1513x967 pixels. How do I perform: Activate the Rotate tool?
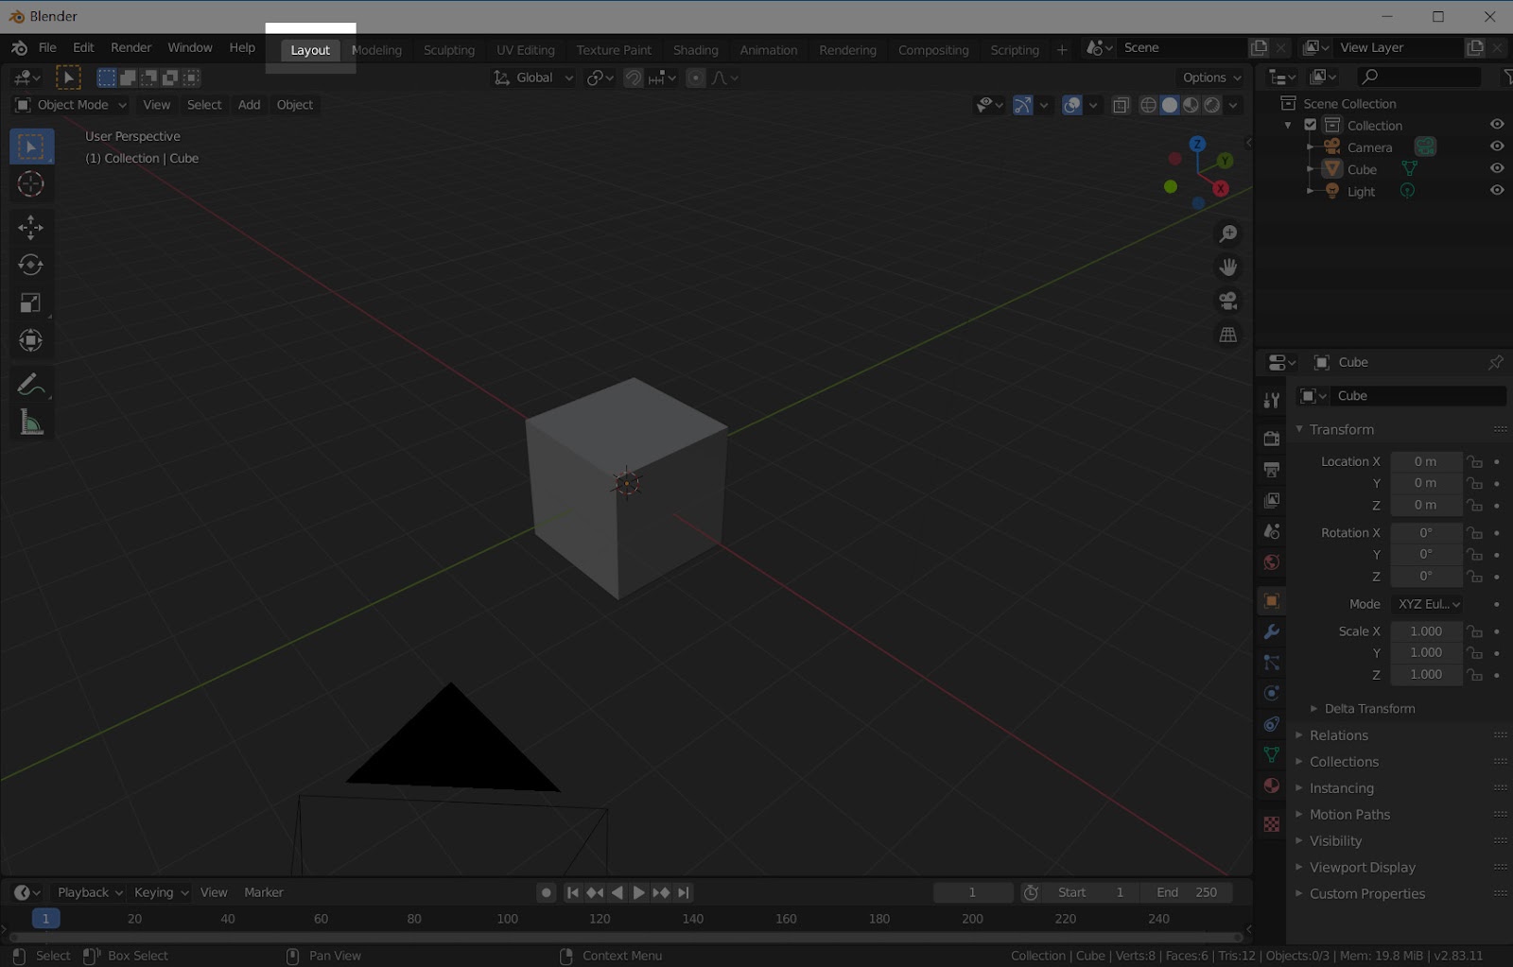click(30, 265)
